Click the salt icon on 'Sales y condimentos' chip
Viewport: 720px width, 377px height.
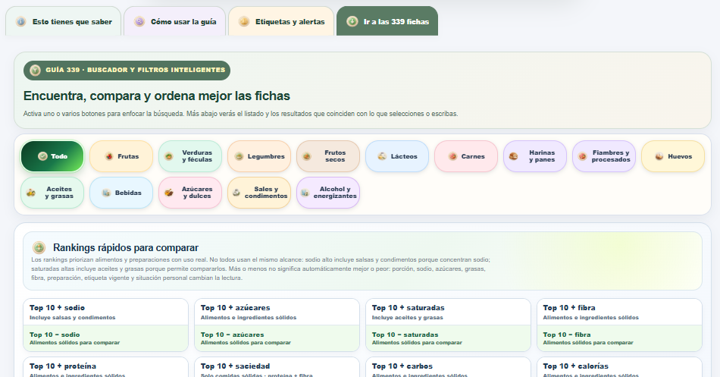click(x=236, y=193)
